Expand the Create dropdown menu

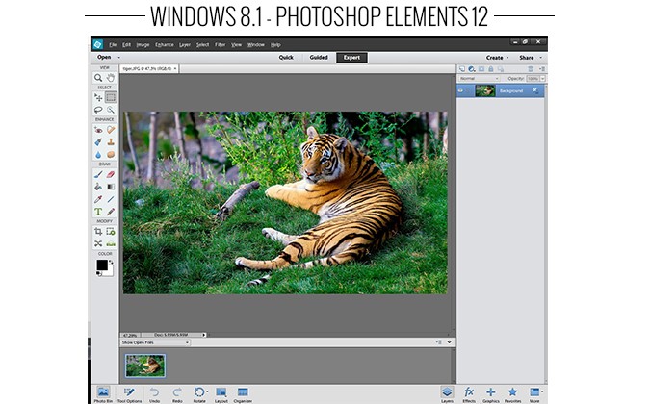(497, 57)
